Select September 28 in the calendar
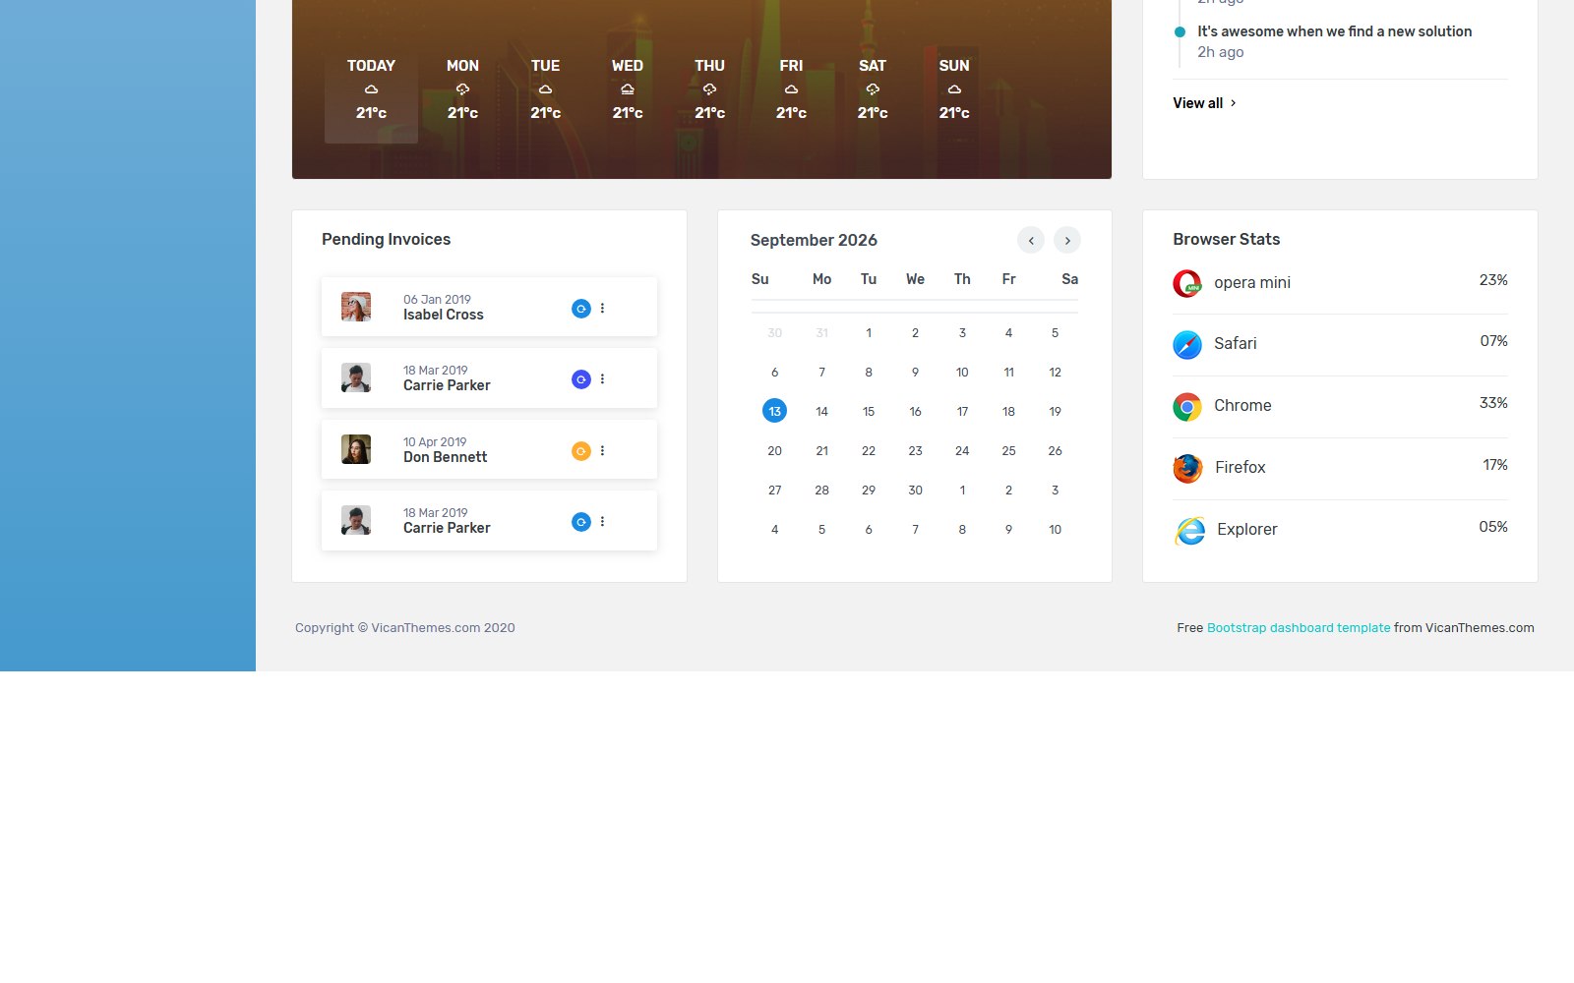Image resolution: width=1574 pixels, height=983 pixels. pyautogui.click(x=821, y=491)
